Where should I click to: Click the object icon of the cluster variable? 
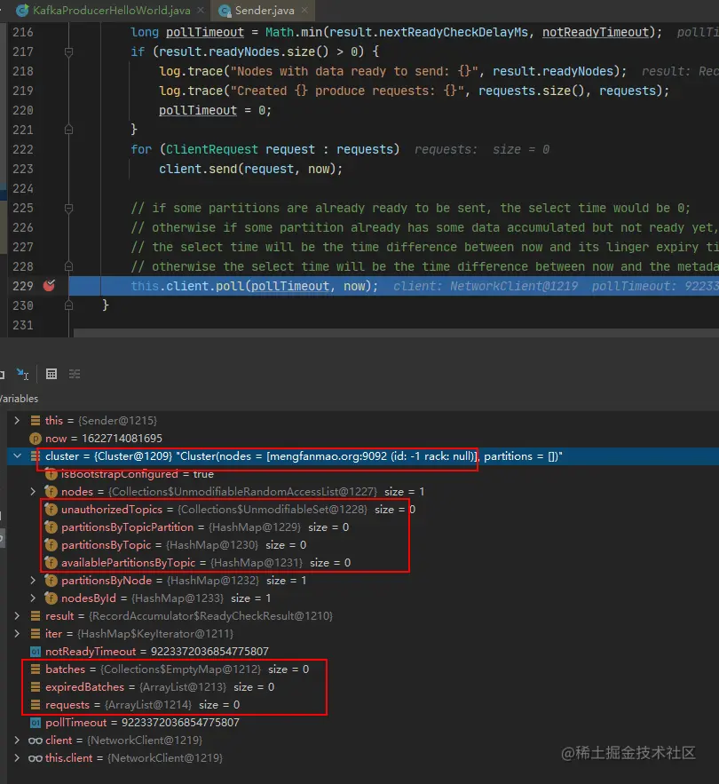coord(35,456)
